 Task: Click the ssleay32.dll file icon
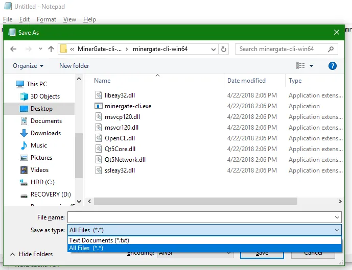(99, 170)
